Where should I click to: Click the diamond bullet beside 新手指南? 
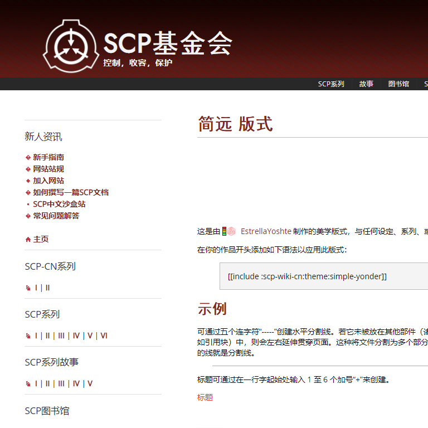pos(28,158)
